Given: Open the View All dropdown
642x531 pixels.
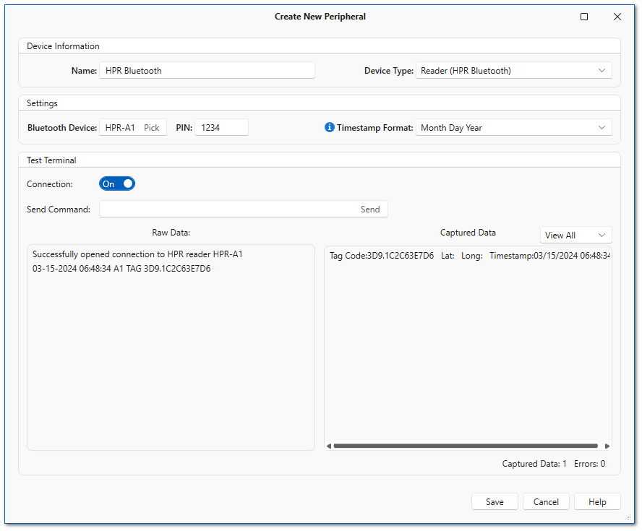Looking at the screenshot, I should [575, 236].
